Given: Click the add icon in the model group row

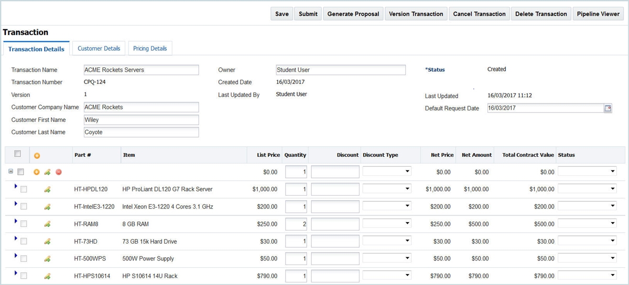Looking at the screenshot, I should pyautogui.click(x=37, y=172).
